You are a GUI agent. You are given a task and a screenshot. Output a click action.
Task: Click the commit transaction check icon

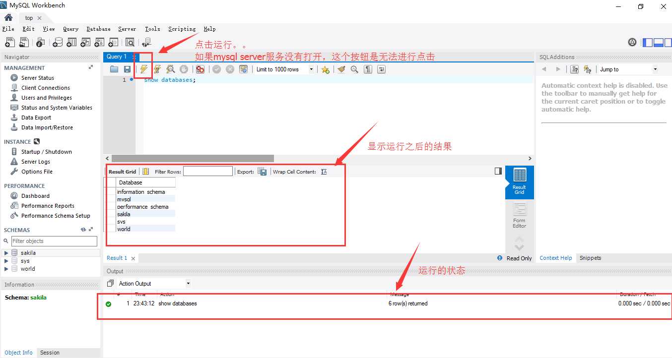216,69
